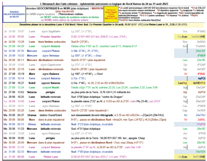Click the yellow 'Sco/Leo 1erSAG/VIE' cell

pos(190,36)
